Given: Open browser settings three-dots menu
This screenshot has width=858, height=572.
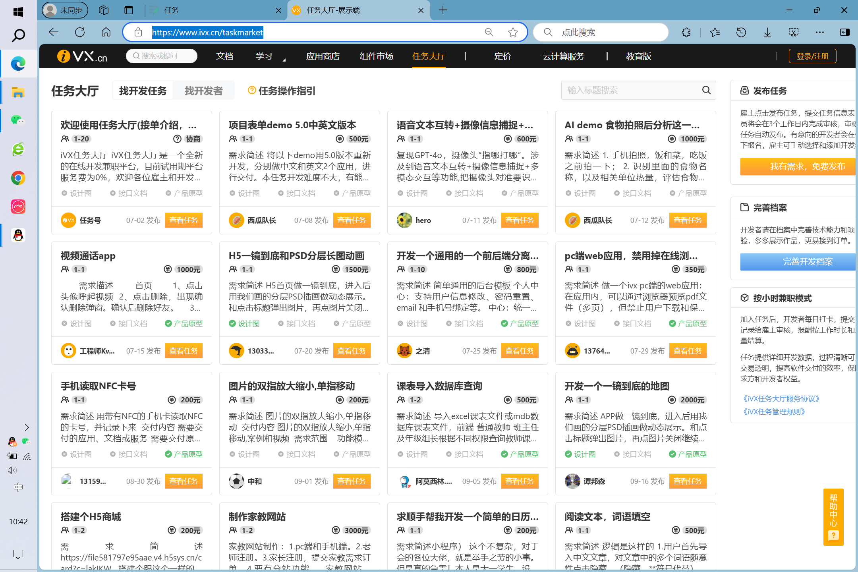Looking at the screenshot, I should (820, 32).
